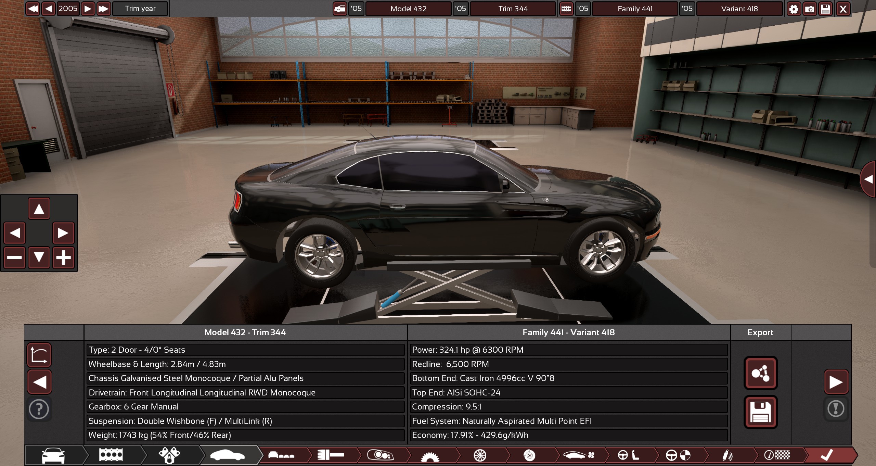Edit the Trim 344 name field
Viewport: 876px width, 466px height.
pyautogui.click(x=513, y=9)
